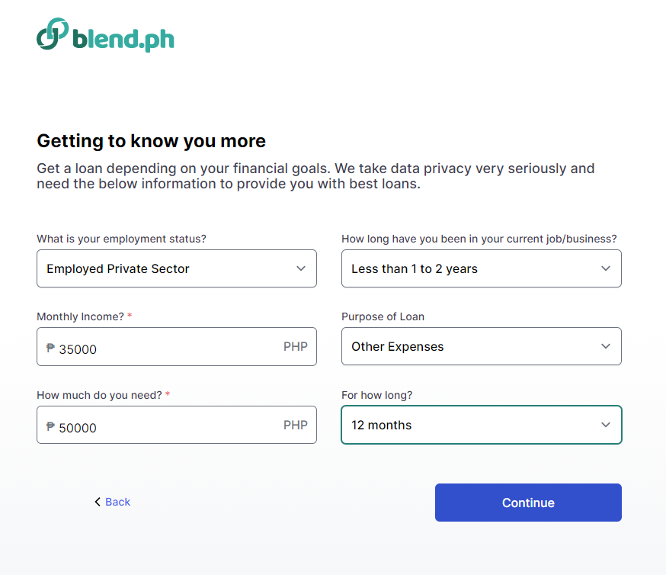Click the PHP currency label beside income
666x575 pixels.
[x=296, y=346]
